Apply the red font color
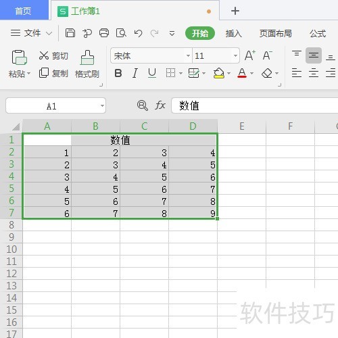 pos(242,73)
